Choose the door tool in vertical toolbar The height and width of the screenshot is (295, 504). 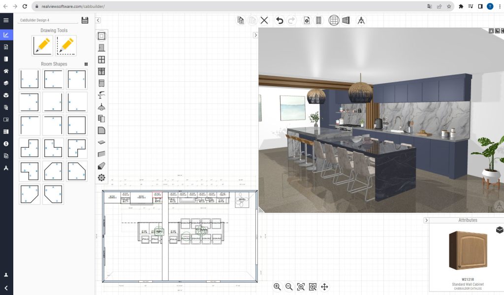click(x=101, y=48)
